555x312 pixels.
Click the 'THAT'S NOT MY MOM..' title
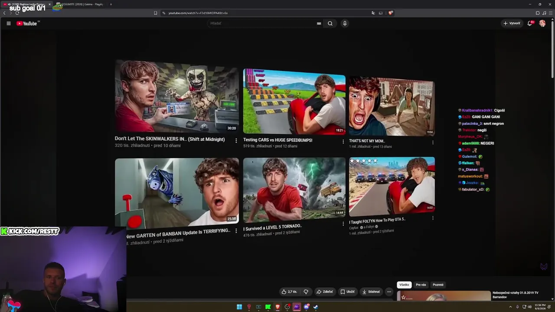click(367, 141)
